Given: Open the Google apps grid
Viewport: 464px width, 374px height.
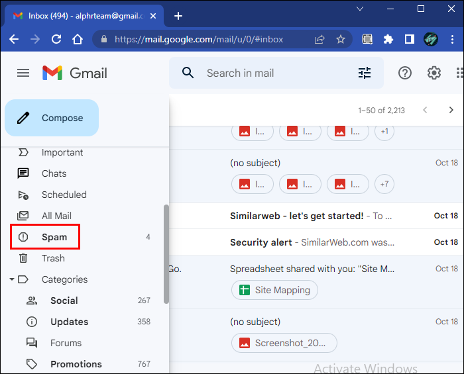Looking at the screenshot, I should point(459,73).
